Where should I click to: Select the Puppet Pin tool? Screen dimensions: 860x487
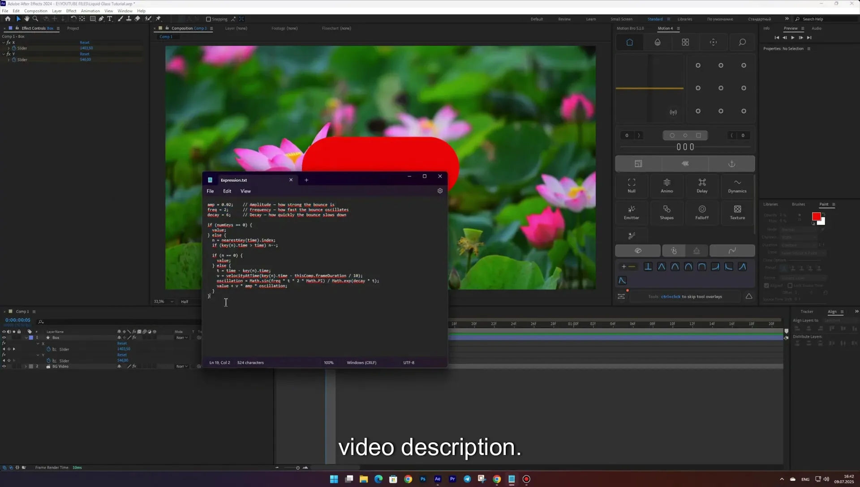click(x=158, y=19)
